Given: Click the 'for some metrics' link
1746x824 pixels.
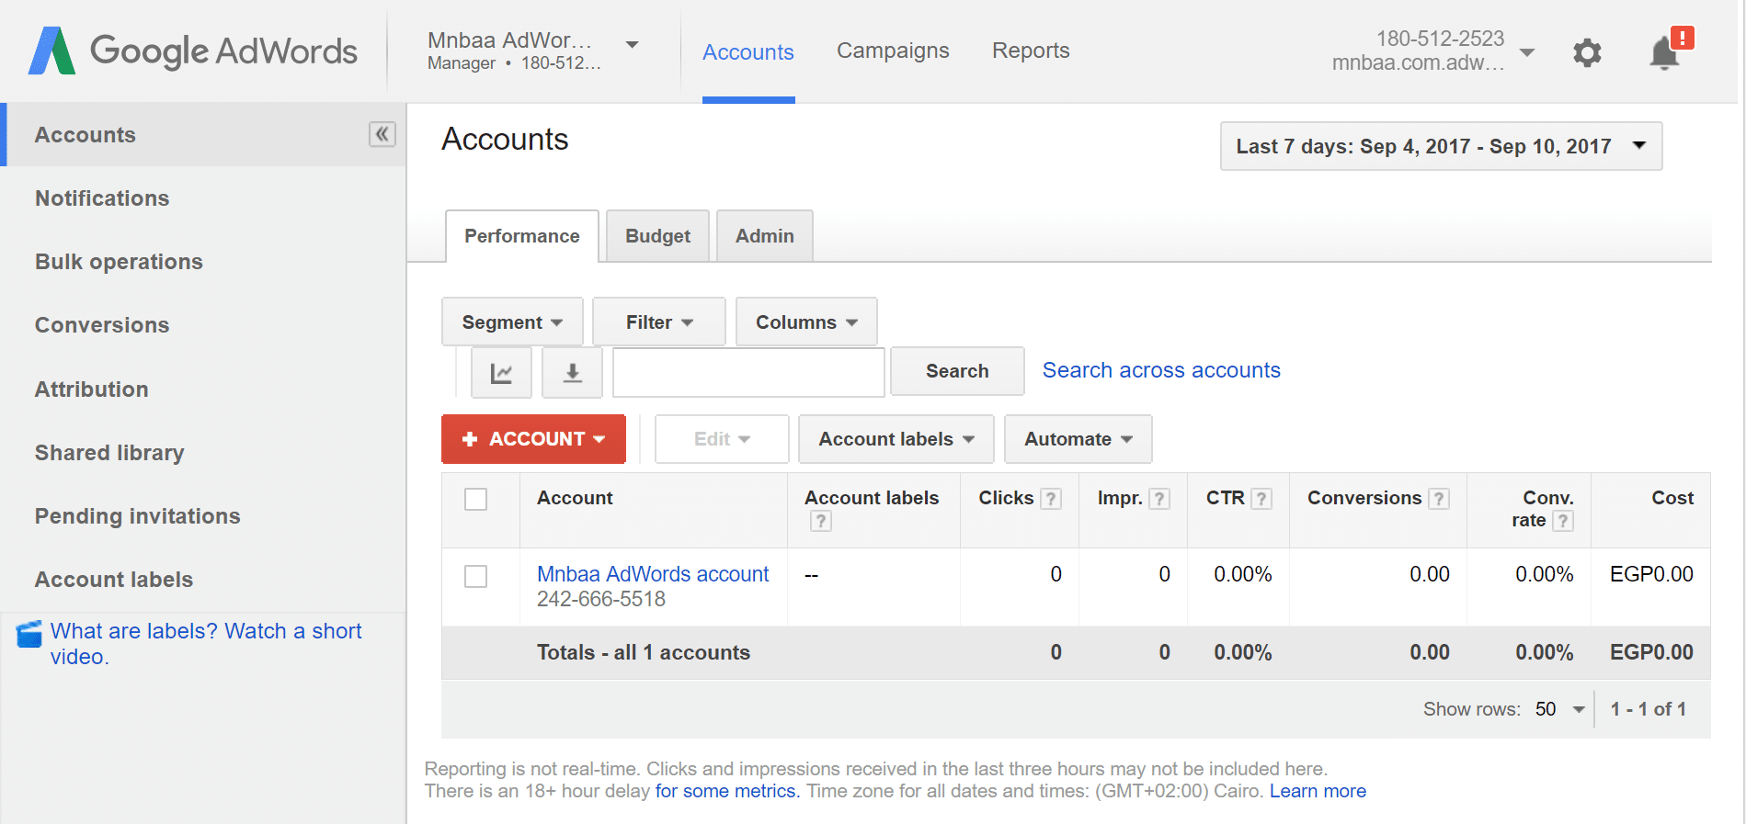Looking at the screenshot, I should coord(727,791).
